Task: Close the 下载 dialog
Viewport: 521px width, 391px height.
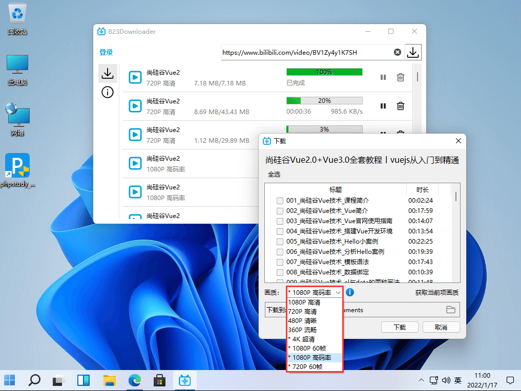Action: tap(459, 141)
